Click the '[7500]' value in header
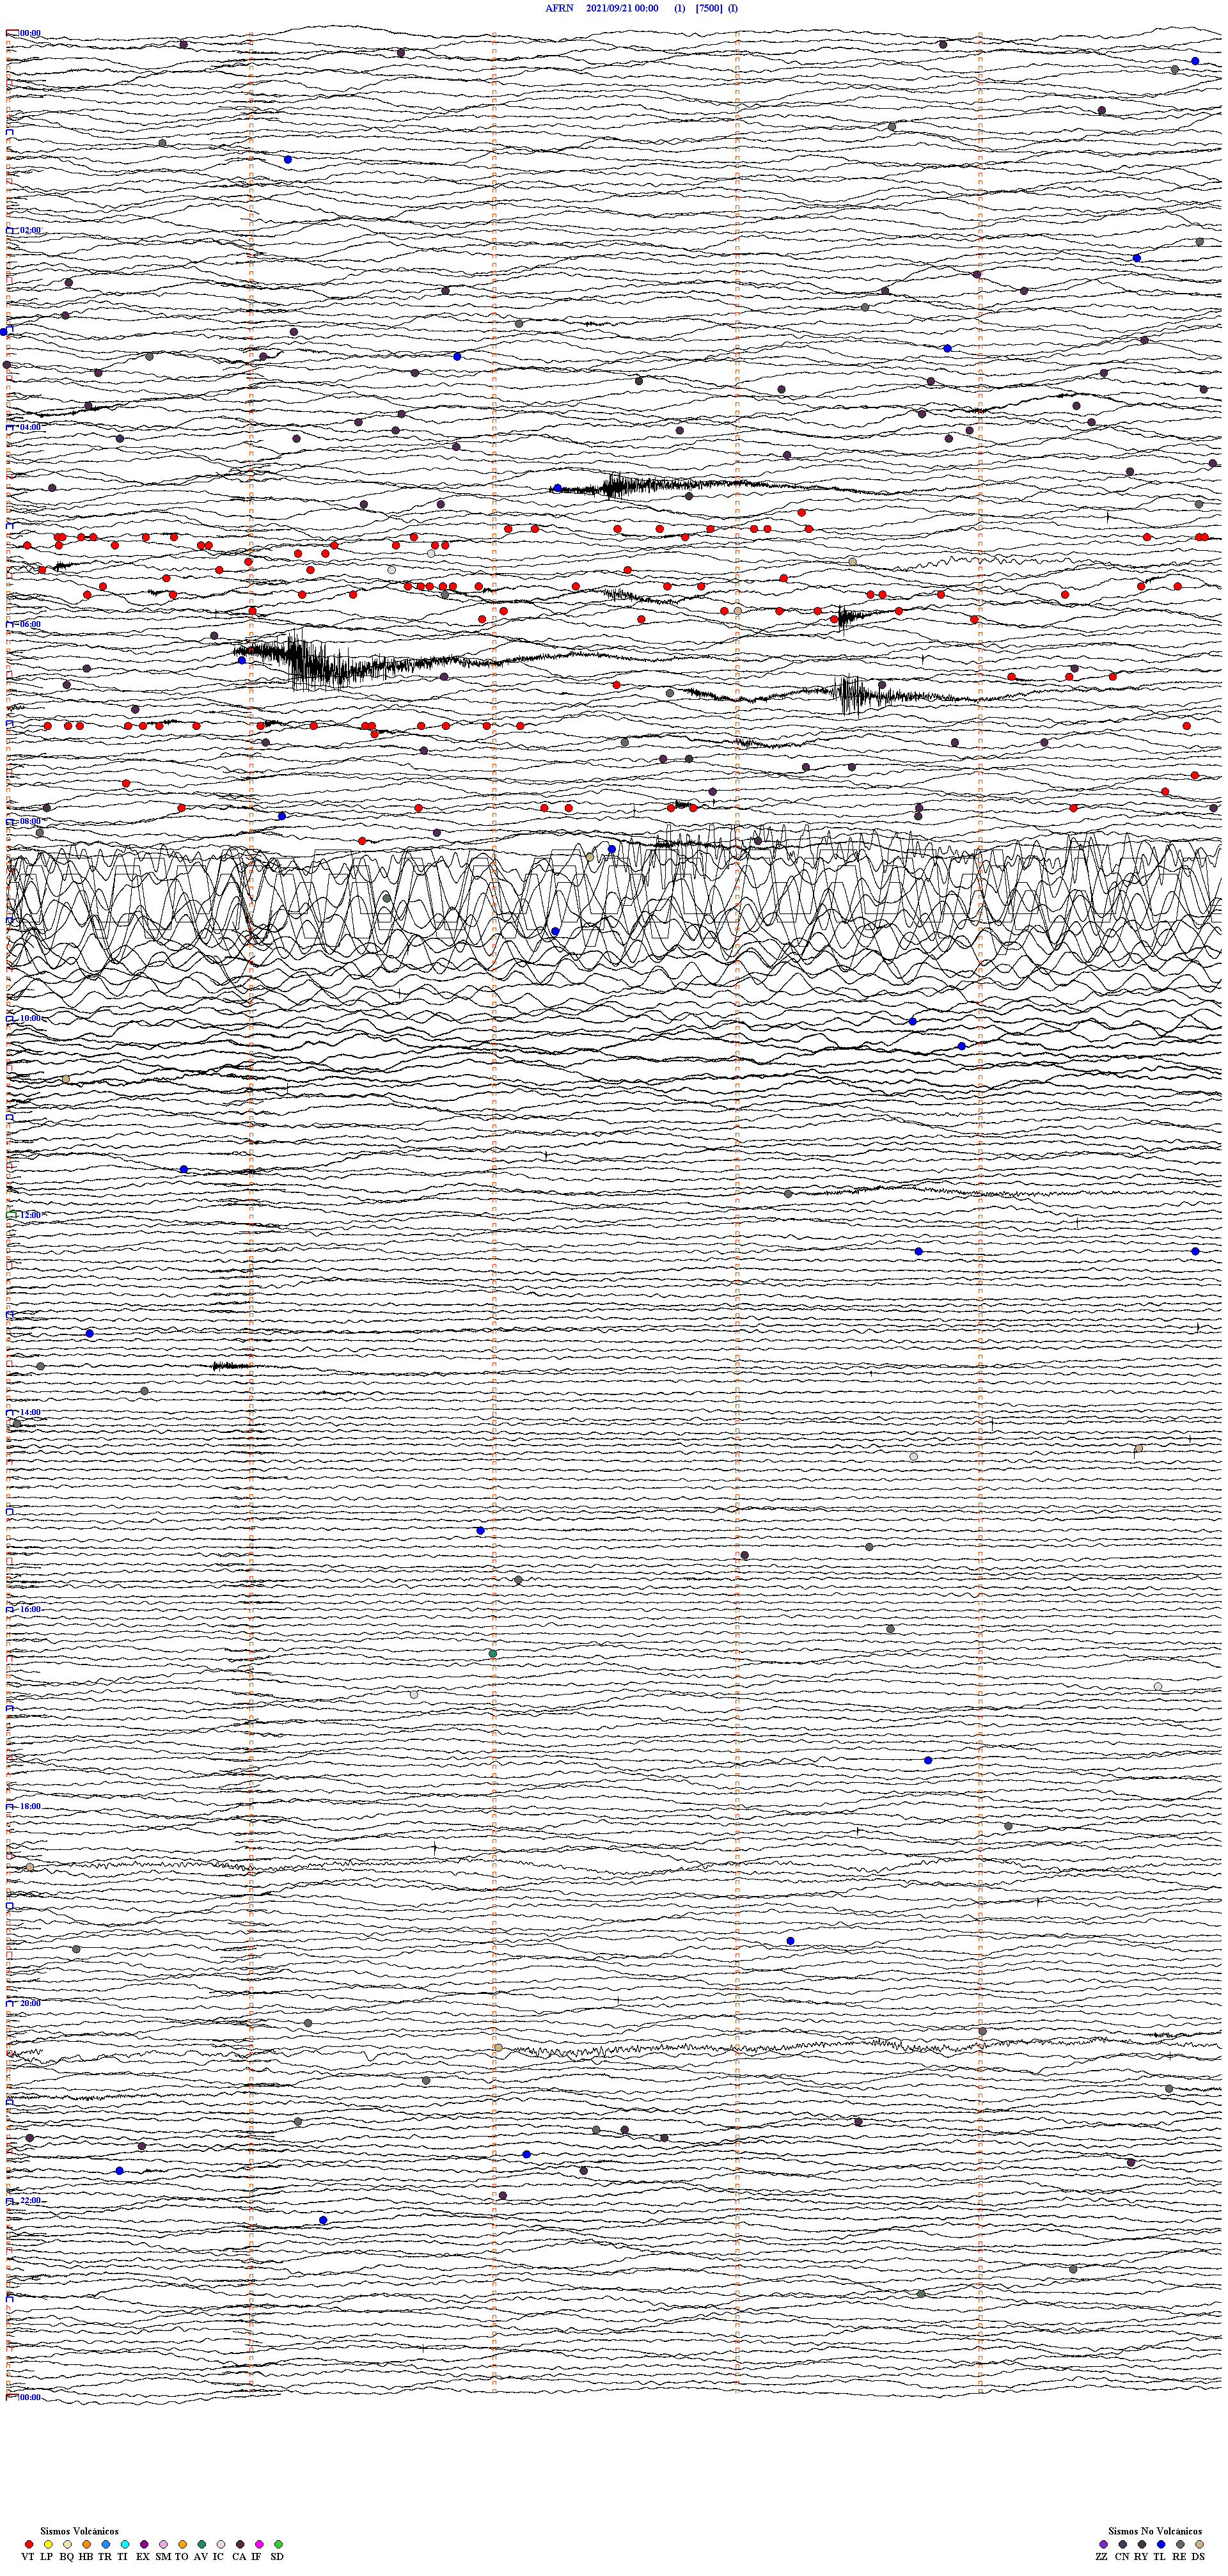This screenshot has width=1228, height=2576. [709, 8]
